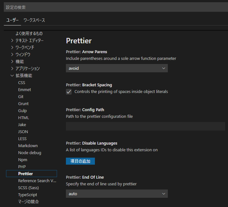Select Jake extension settings
228x207 pixels.
pos(22,125)
